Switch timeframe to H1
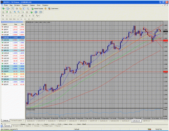The height and width of the screenshot is (131, 169). click(18, 19)
